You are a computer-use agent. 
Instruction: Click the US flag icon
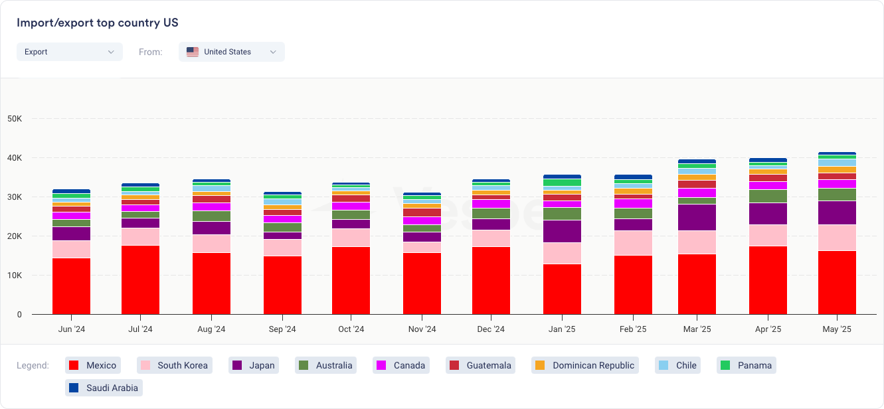193,52
